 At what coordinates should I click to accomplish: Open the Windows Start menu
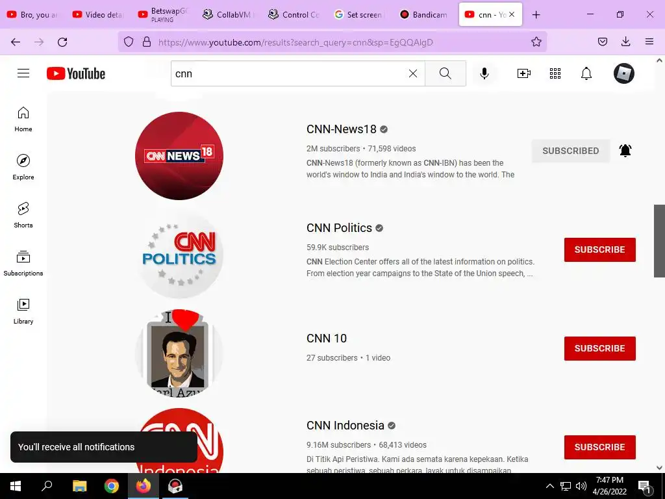16,486
